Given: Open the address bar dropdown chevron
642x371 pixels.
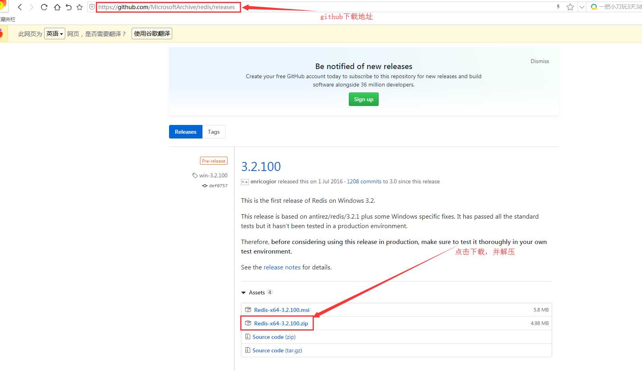Looking at the screenshot, I should pos(582,7).
